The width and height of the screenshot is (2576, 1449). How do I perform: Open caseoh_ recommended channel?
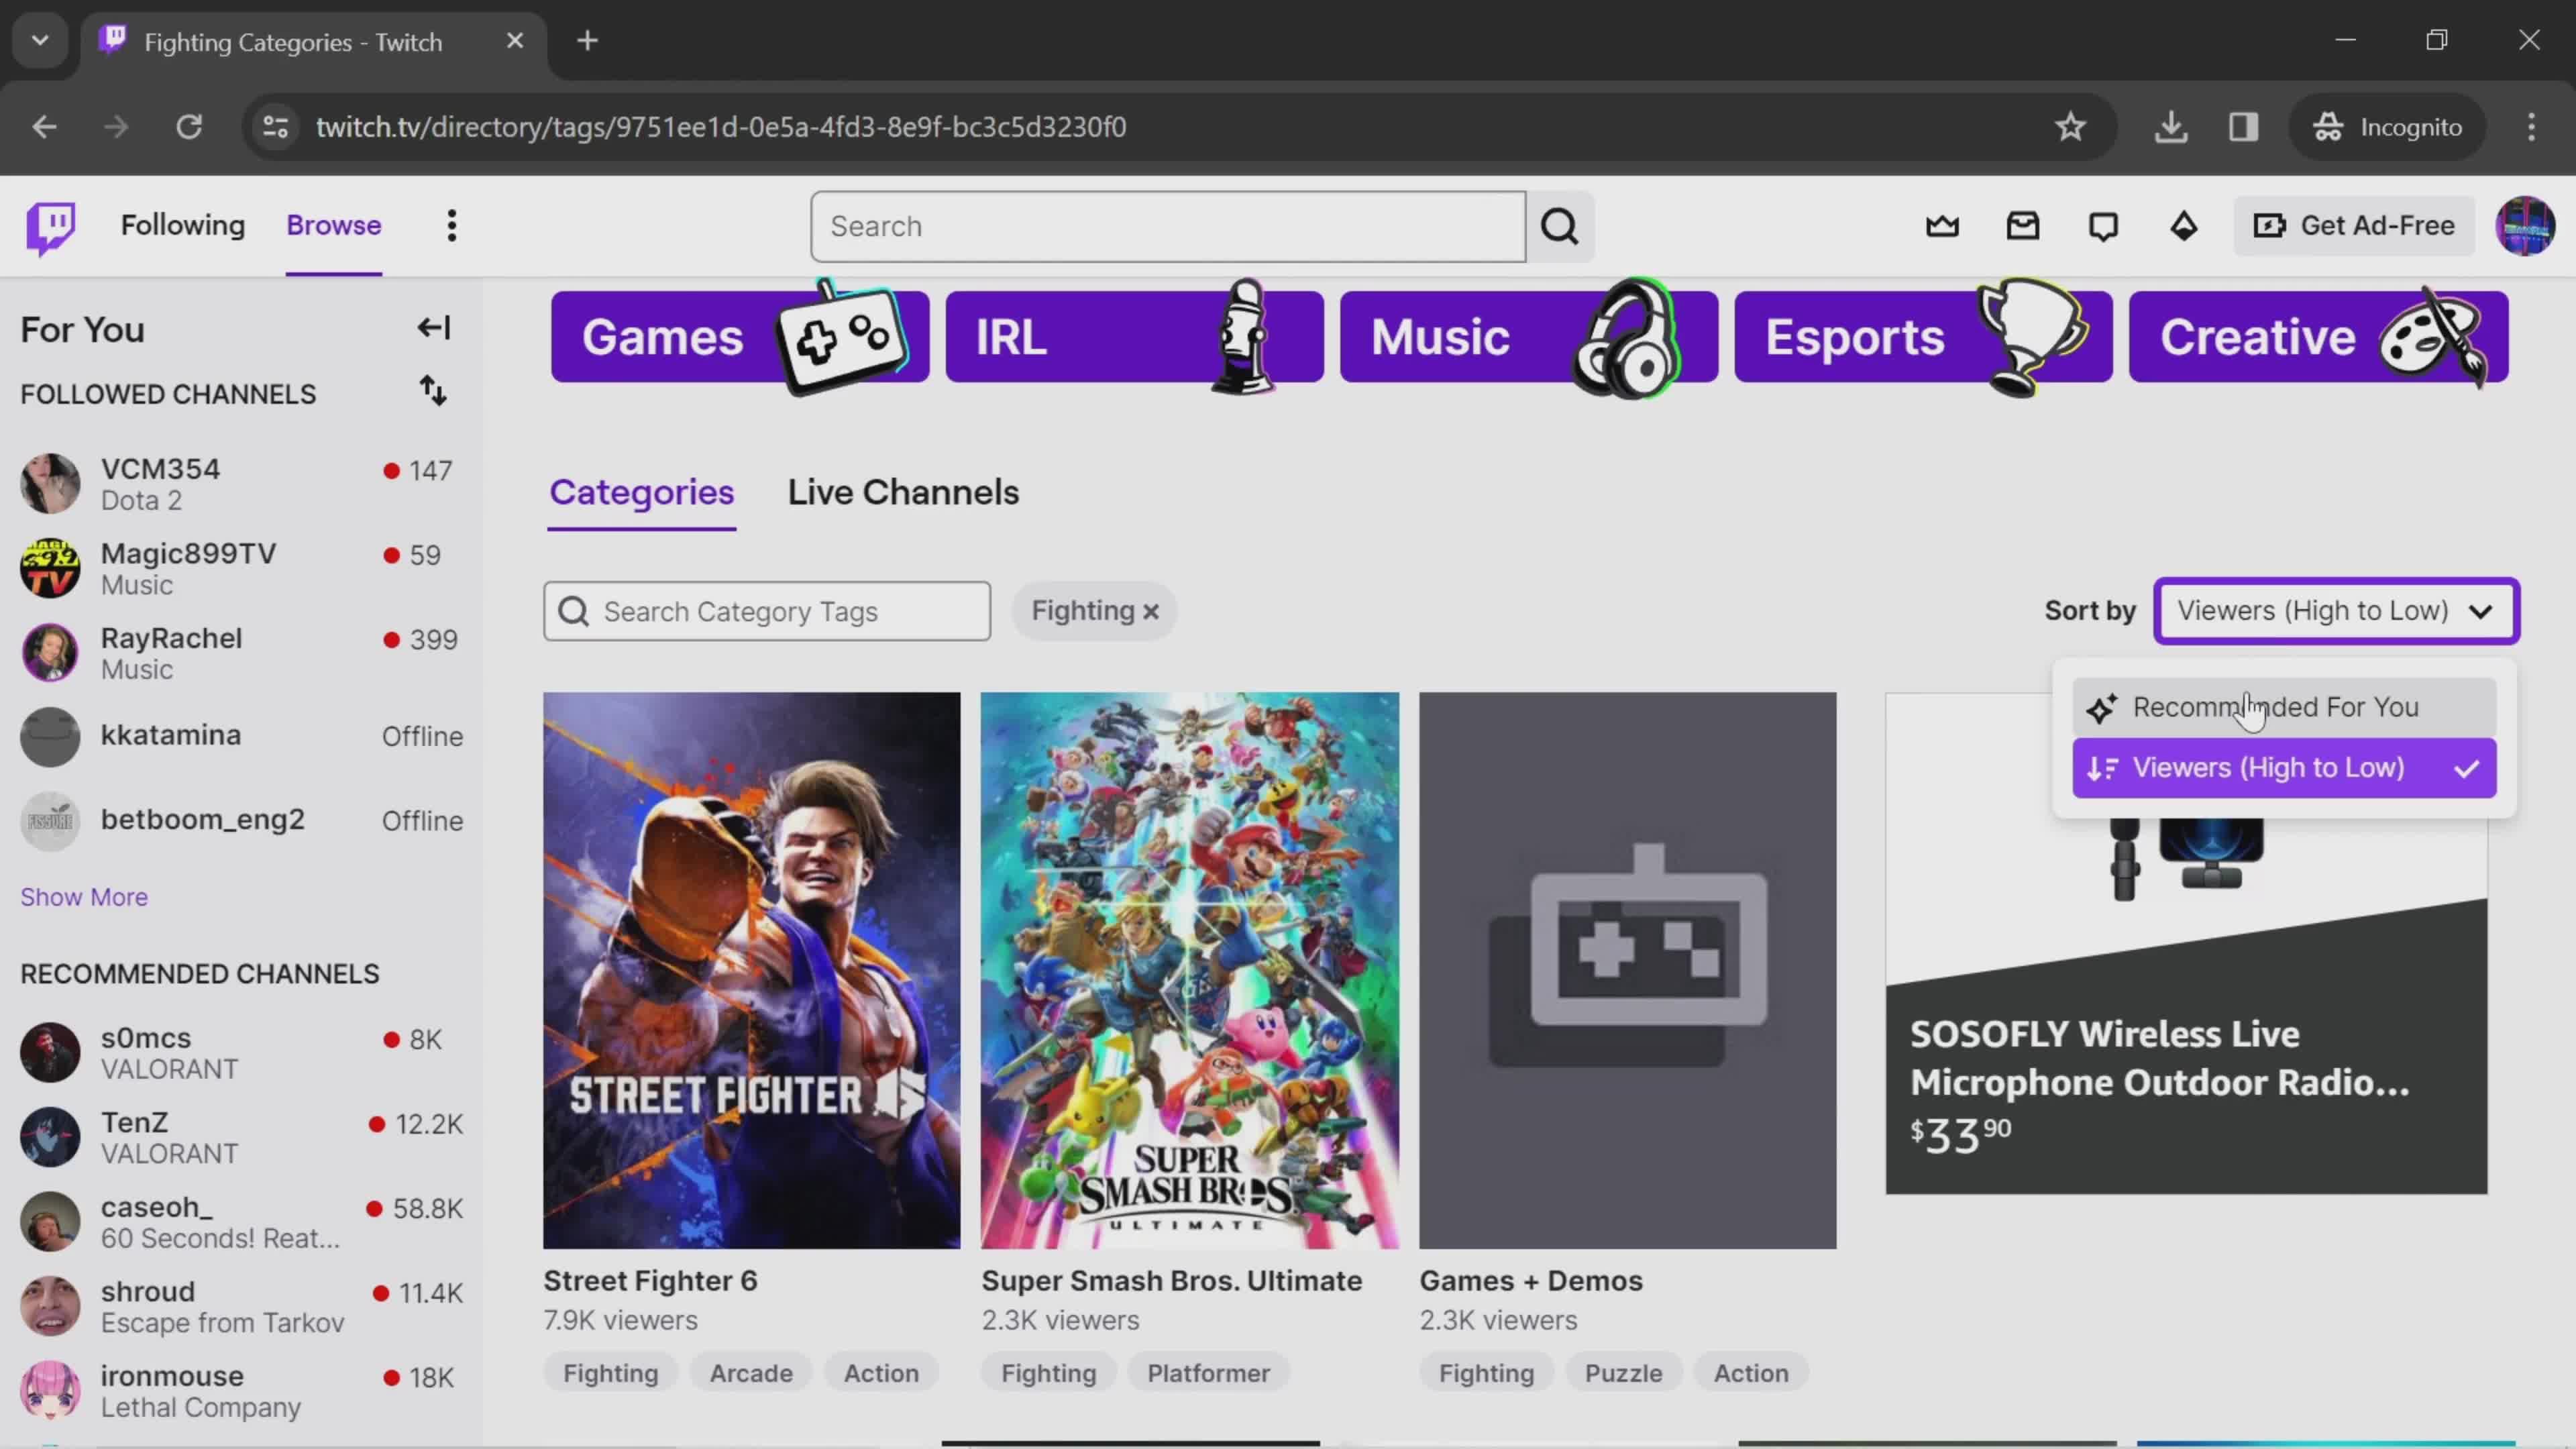pyautogui.click(x=240, y=1222)
